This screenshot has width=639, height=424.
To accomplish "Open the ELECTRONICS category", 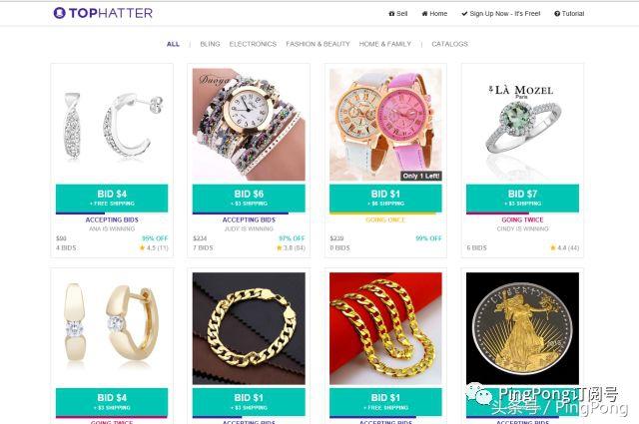I will pos(253,44).
